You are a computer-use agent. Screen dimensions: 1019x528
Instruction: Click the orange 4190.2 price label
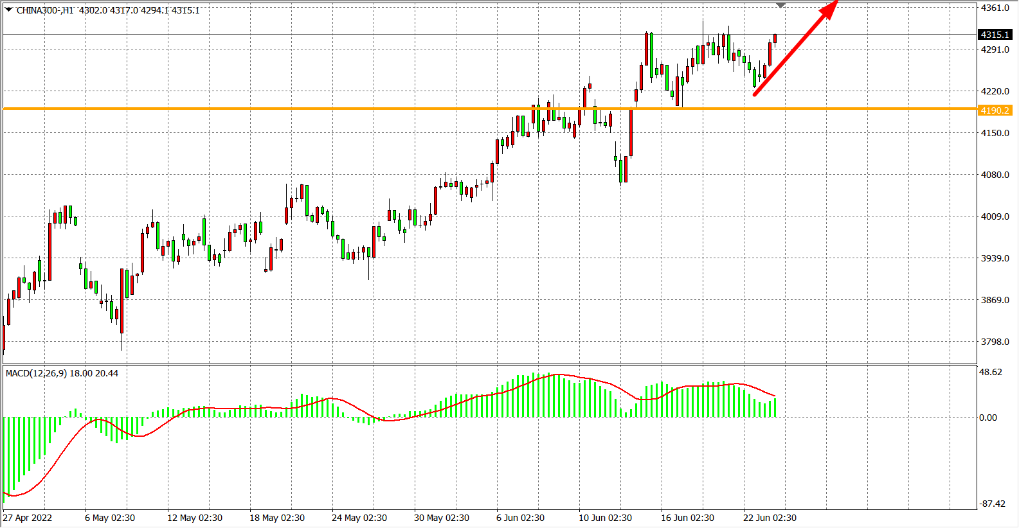click(995, 110)
